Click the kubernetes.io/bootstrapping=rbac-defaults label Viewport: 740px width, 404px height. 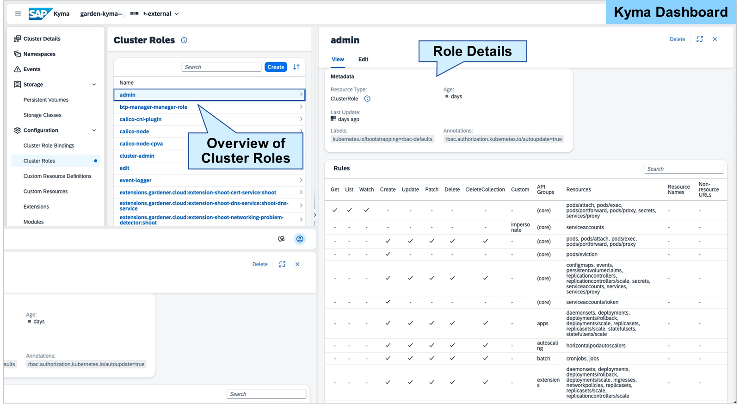click(382, 139)
